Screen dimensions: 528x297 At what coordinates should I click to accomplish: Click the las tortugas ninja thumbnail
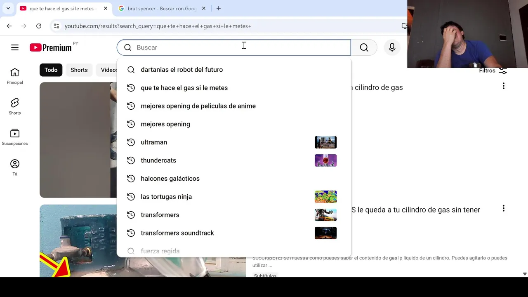325,197
